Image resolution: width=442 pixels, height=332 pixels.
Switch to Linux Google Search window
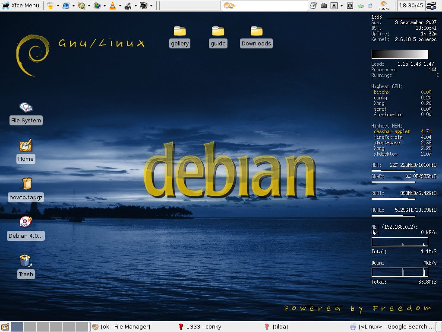392,327
